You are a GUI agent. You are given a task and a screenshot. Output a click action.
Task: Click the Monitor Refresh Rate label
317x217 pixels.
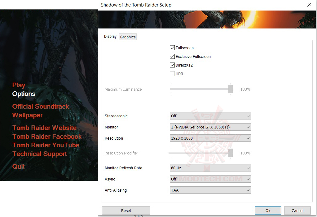point(123,168)
